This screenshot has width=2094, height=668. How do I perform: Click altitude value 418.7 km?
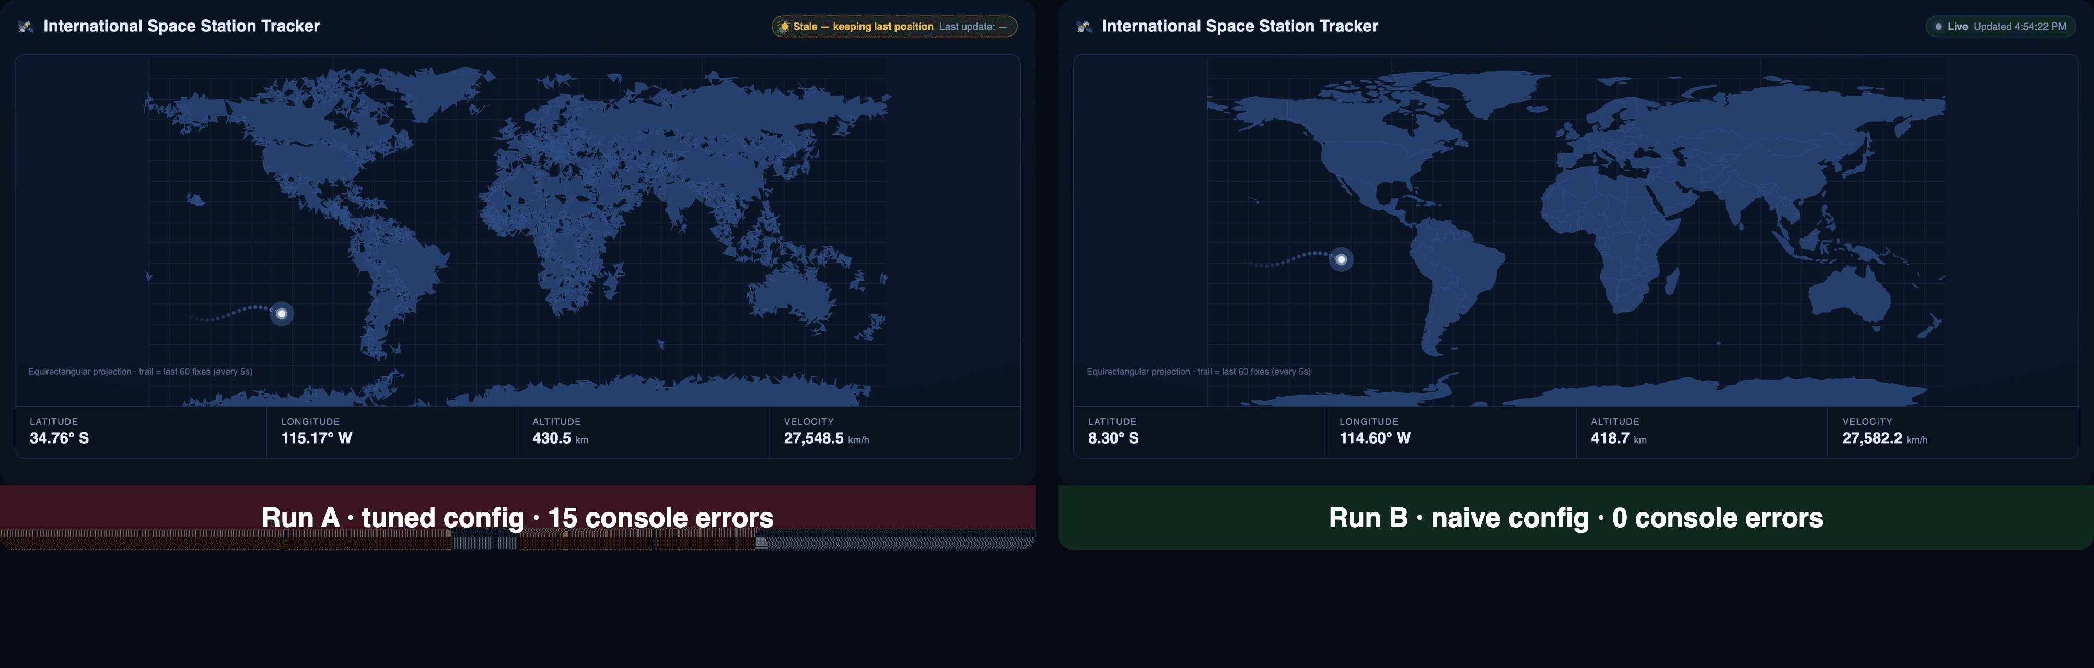[x=1619, y=438]
